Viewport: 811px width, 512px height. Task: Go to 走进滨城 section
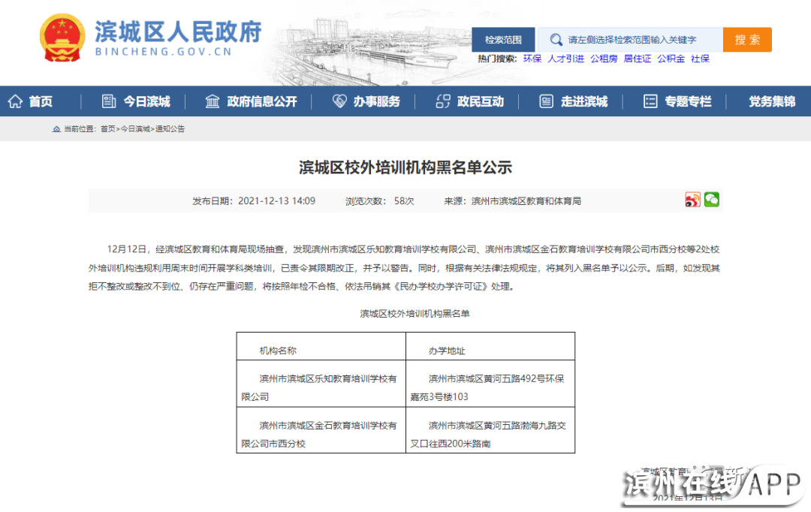click(x=583, y=101)
